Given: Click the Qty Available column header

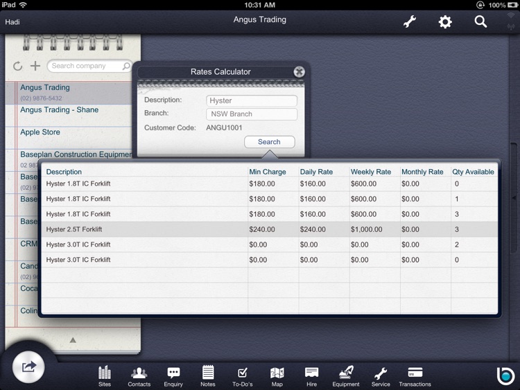Looking at the screenshot, I should 474,172.
